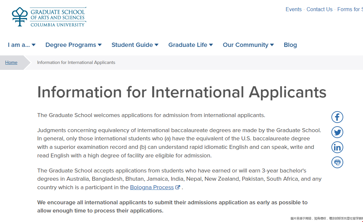The width and height of the screenshot is (363, 222).
Task: Share the page on LinkedIn
Action: coord(337,147)
